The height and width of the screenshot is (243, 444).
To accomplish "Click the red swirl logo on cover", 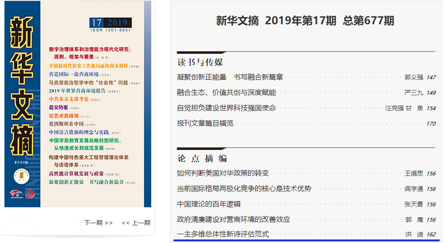I will [x=30, y=194].
